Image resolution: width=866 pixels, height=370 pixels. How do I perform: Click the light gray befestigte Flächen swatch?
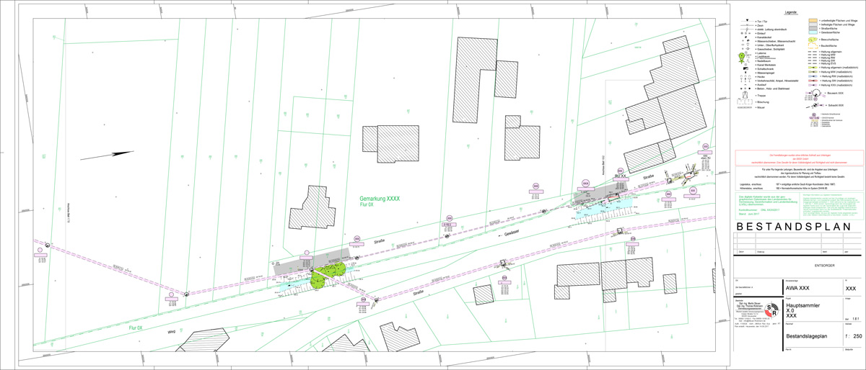coord(813,24)
